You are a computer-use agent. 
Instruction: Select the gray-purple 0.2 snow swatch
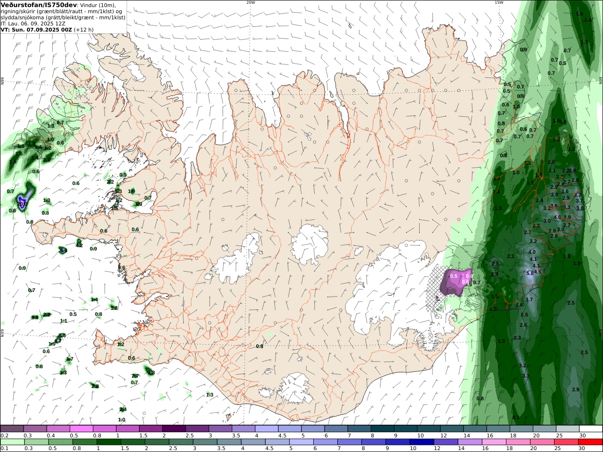[x=12, y=428]
